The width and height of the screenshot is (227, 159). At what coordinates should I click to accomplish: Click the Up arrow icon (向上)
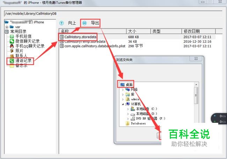click(x=61, y=23)
